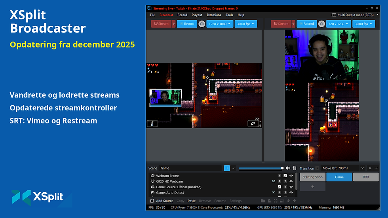Click scene preset 1 button
This screenshot has width=388, height=218.
226,168
